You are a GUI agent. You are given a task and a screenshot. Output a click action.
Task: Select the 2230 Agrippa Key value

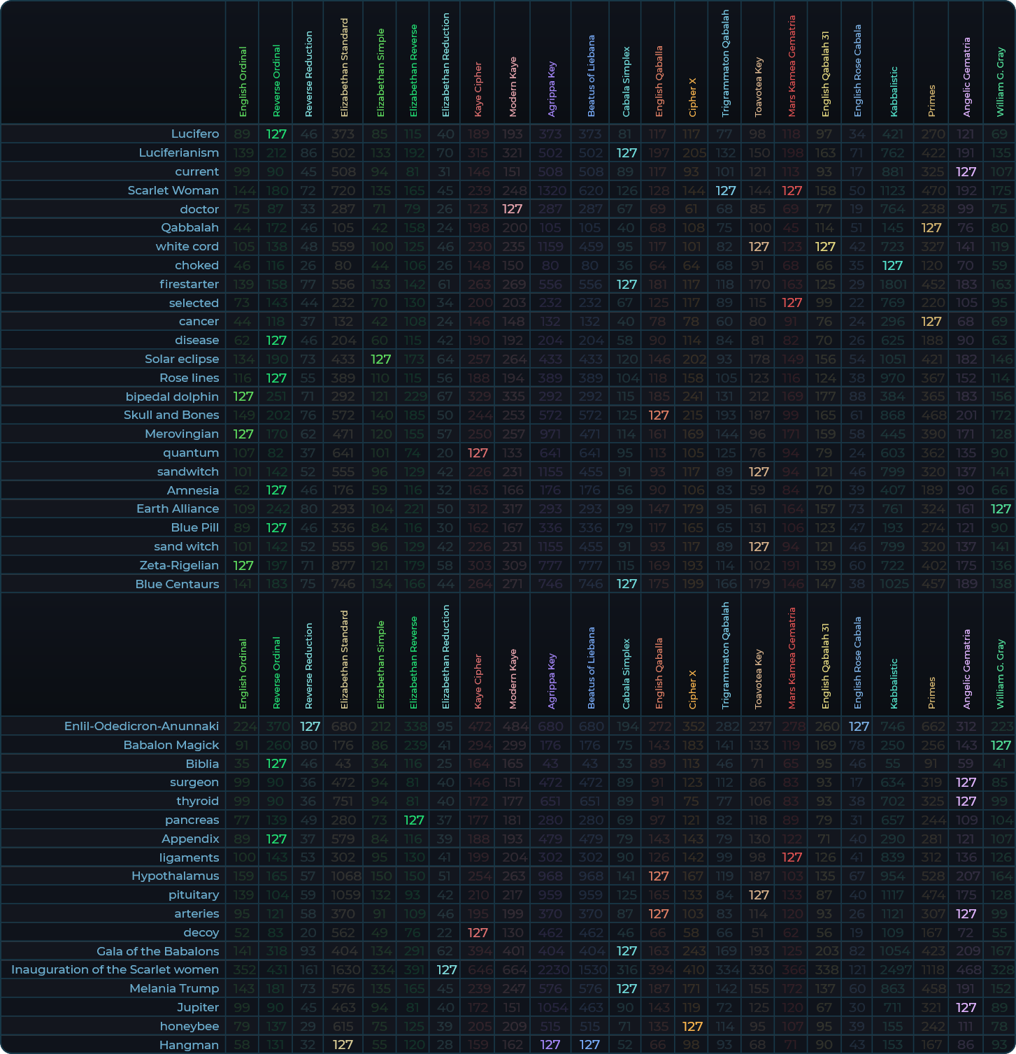point(550,969)
